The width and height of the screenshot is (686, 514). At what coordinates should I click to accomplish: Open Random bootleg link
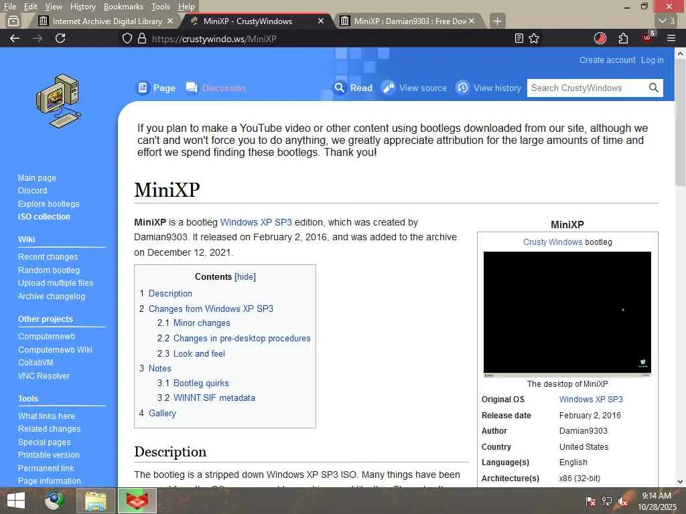click(x=49, y=270)
